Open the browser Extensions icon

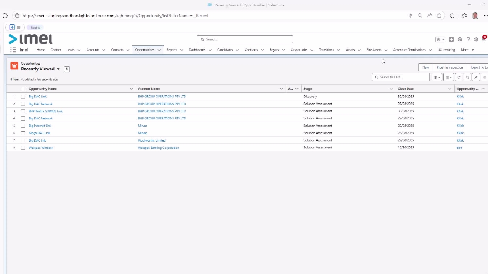coord(452,16)
